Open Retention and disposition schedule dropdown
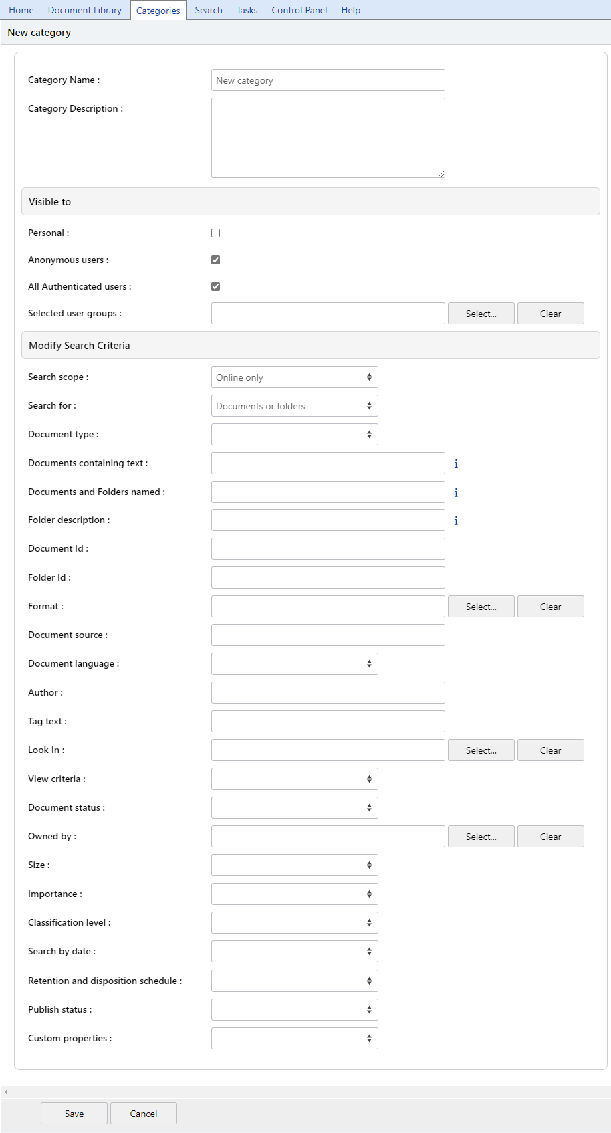The height and width of the screenshot is (1133, 611). (x=295, y=981)
